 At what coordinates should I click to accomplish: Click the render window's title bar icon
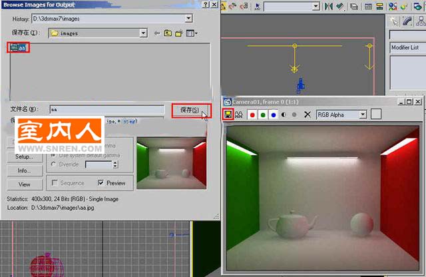pos(228,102)
